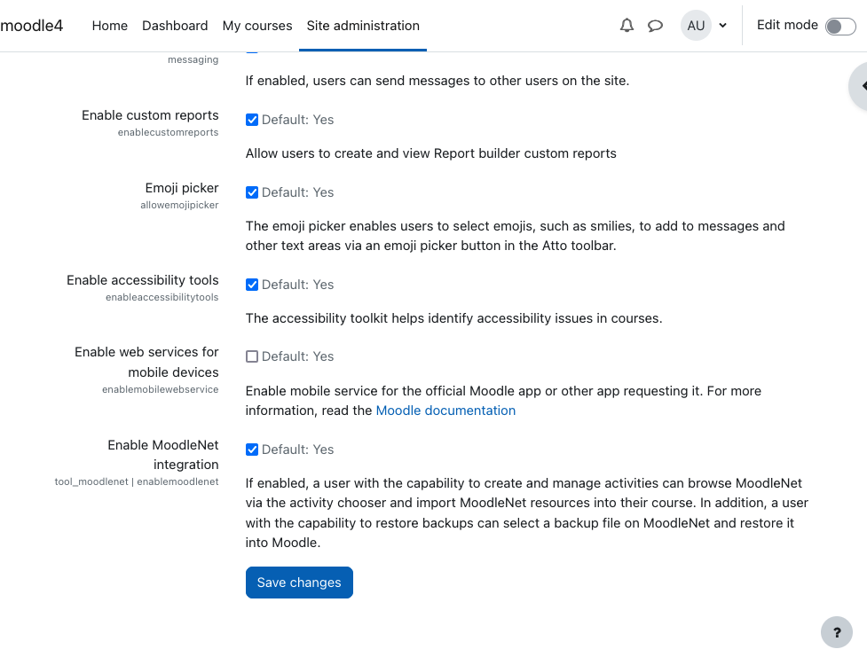This screenshot has width=867, height=657.
Task: Click the question mark help button
Action: [837, 632]
